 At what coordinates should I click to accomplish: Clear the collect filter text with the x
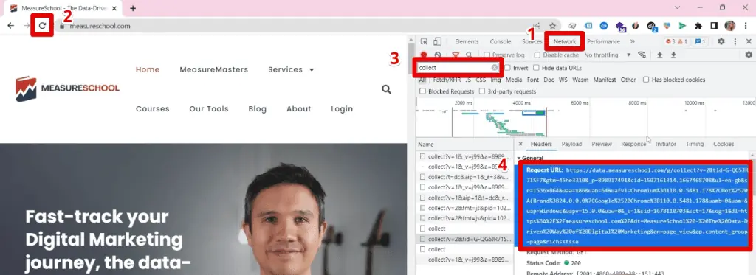[x=495, y=68]
